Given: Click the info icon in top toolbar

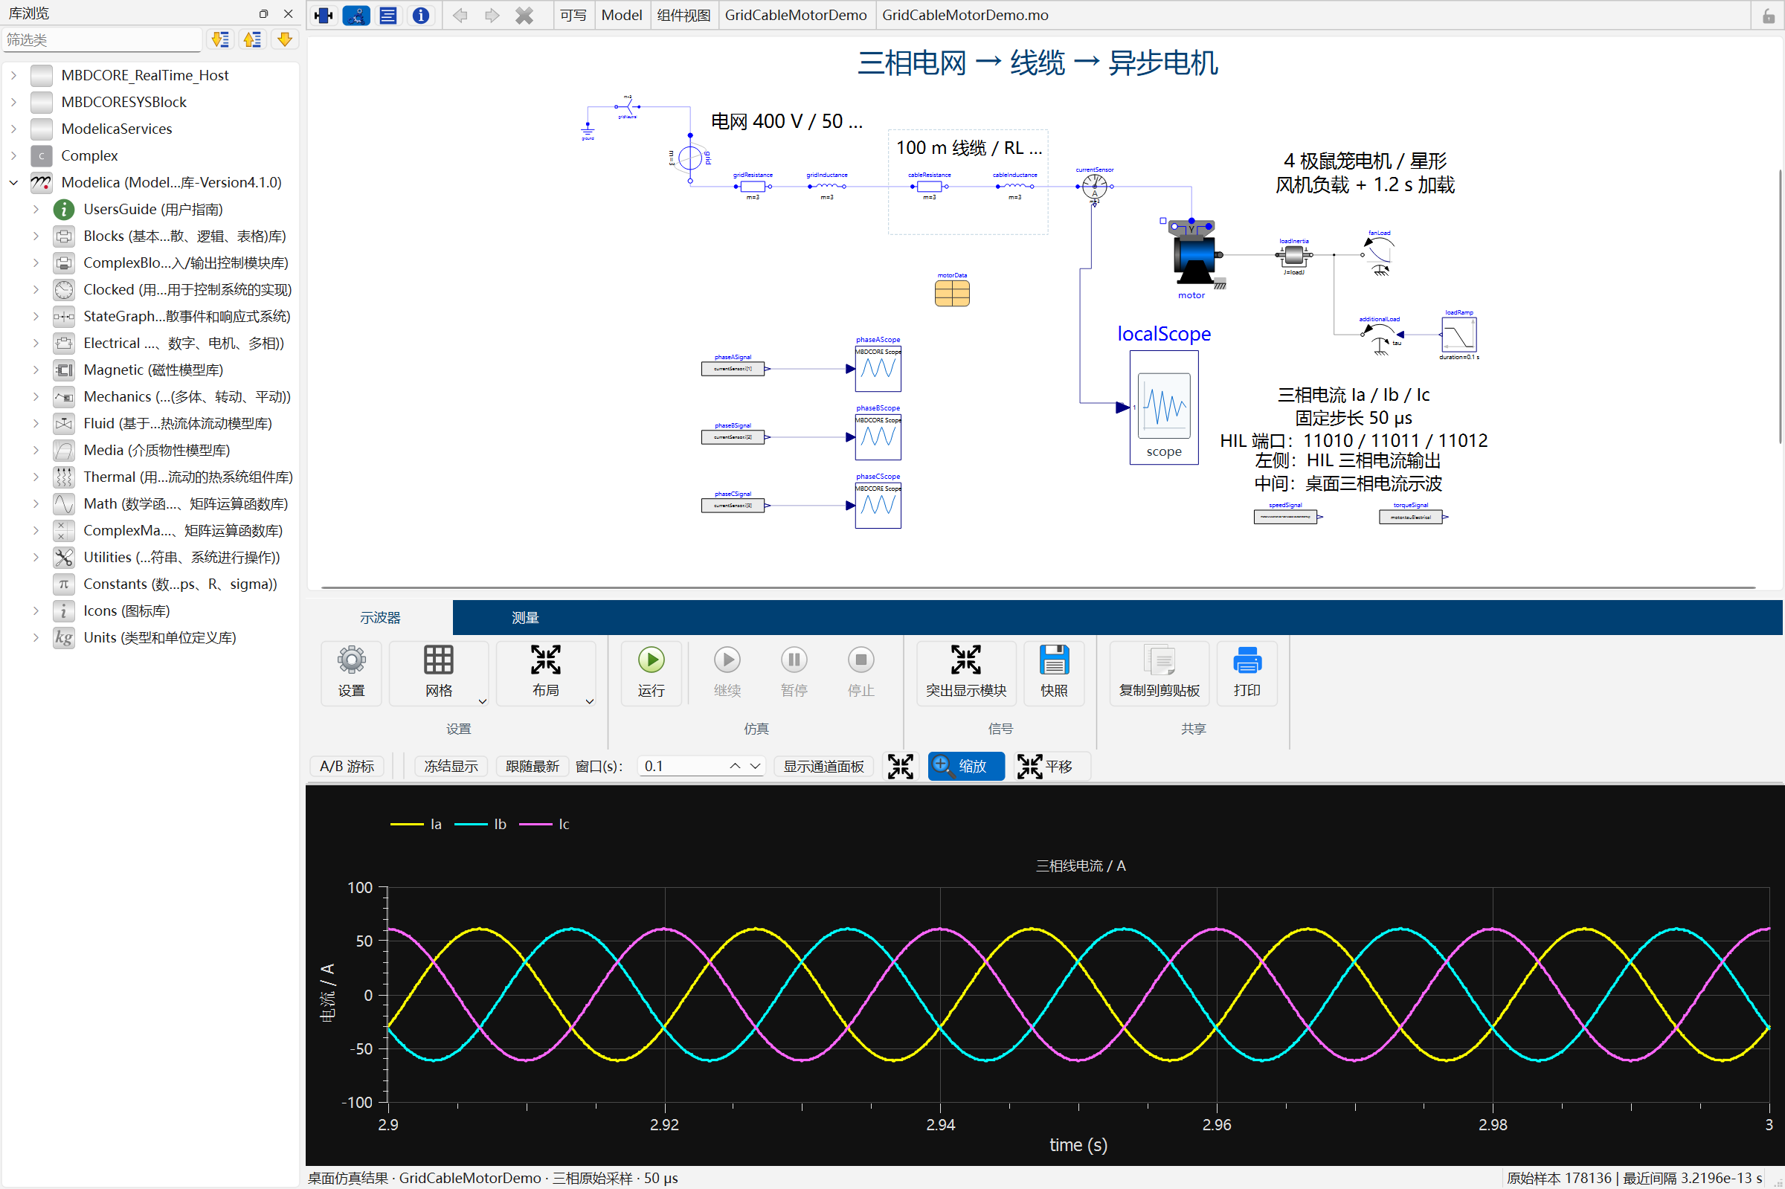Looking at the screenshot, I should 421,15.
